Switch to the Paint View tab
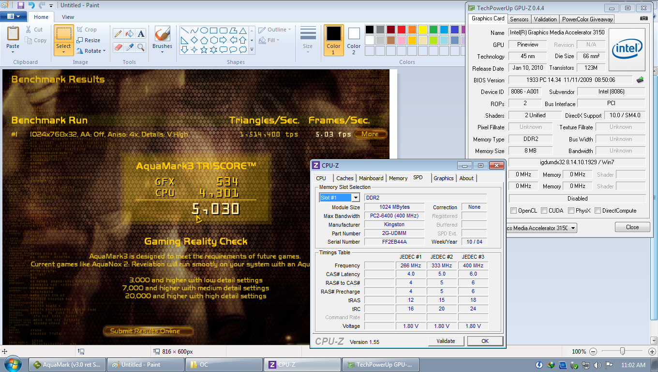658x372 pixels. [x=68, y=17]
